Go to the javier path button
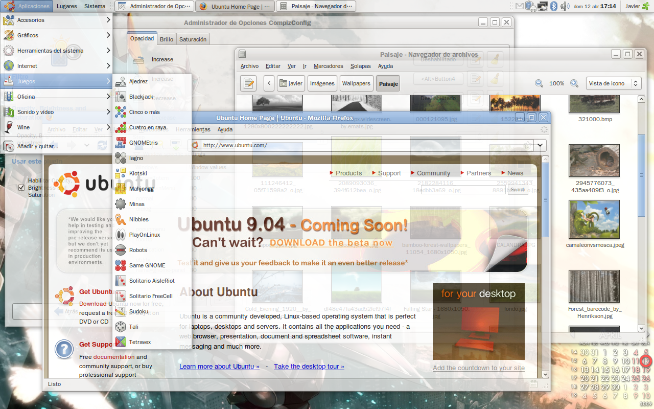The width and height of the screenshot is (654, 409). (291, 83)
